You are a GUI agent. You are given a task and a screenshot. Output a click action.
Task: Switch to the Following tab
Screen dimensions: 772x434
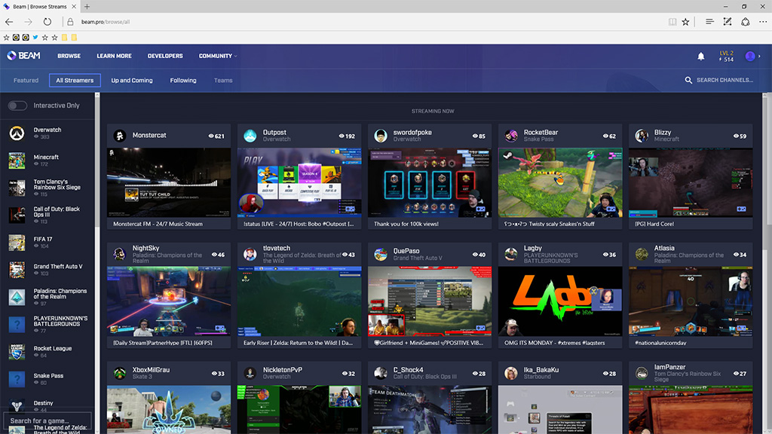pos(183,80)
